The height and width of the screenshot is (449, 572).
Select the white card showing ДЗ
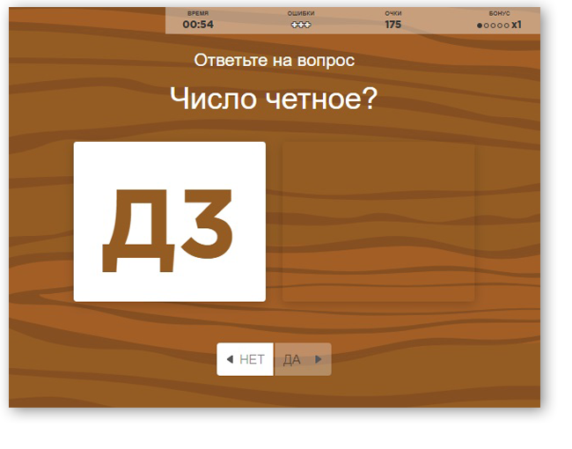click(169, 222)
